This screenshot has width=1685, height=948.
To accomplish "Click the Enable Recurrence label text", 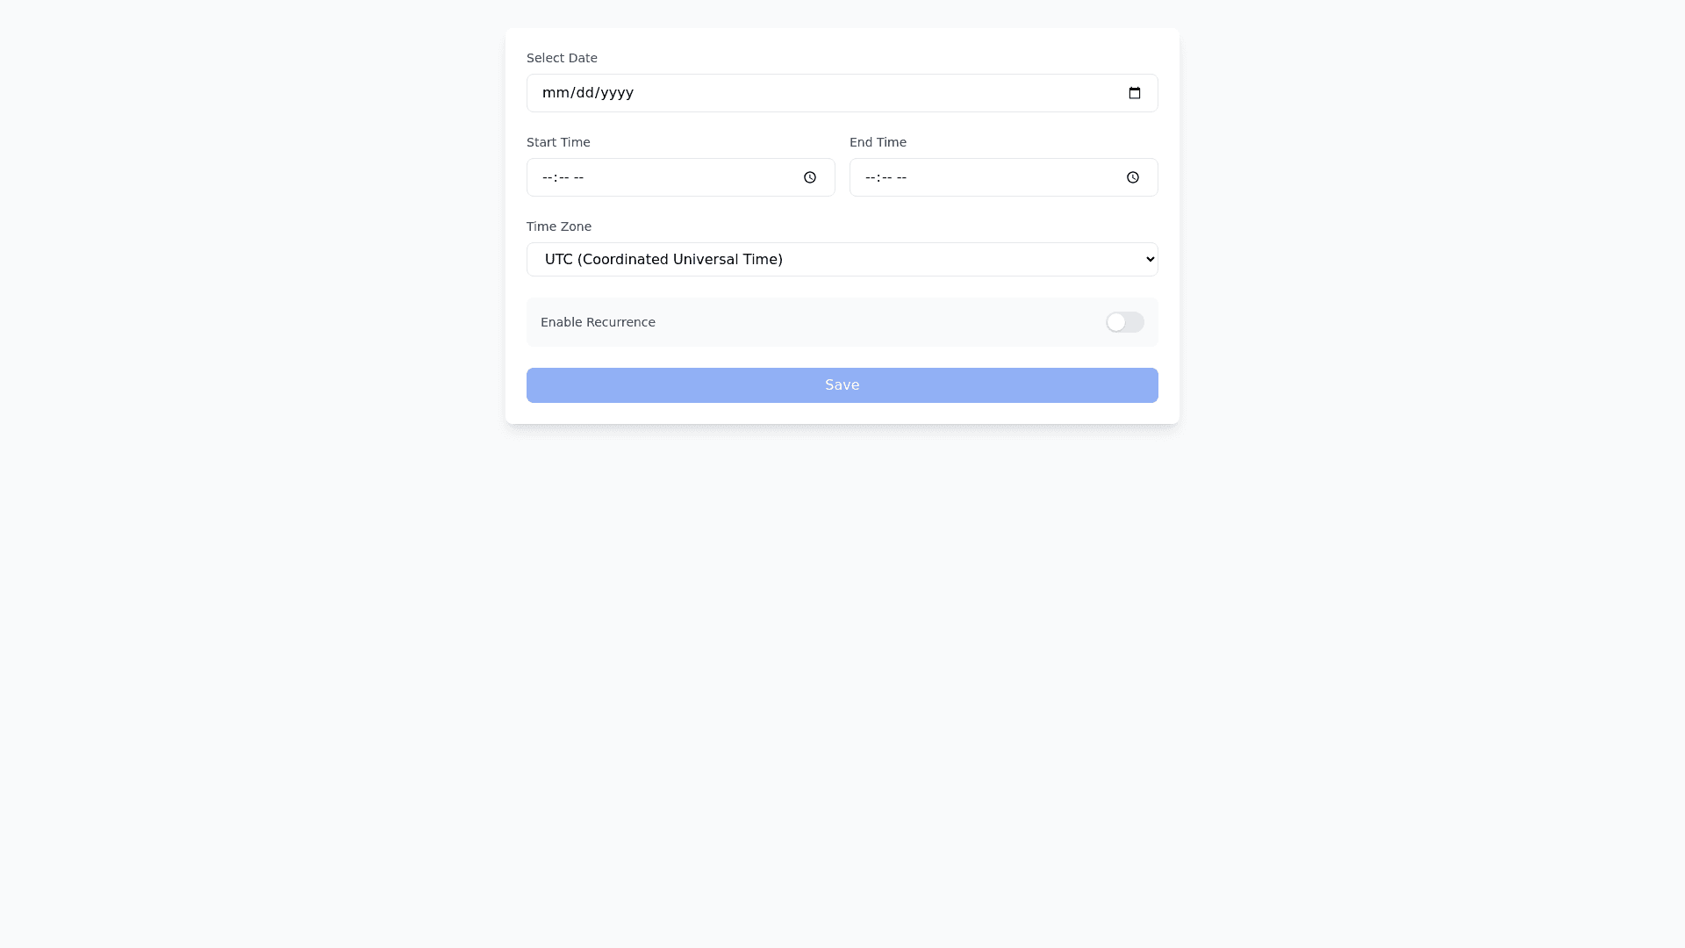I will pyautogui.click(x=598, y=322).
